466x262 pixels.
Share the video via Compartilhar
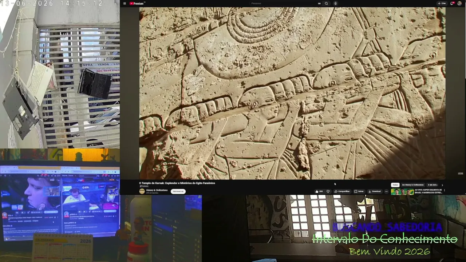342,191
